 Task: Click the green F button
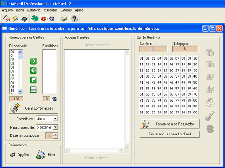[x=33, y=80]
